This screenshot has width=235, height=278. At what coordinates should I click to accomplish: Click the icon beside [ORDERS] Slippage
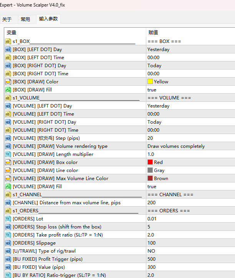click(8, 243)
